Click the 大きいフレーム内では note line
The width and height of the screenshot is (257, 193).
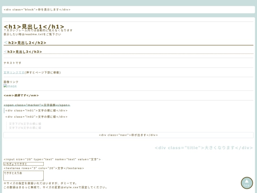(38, 30)
